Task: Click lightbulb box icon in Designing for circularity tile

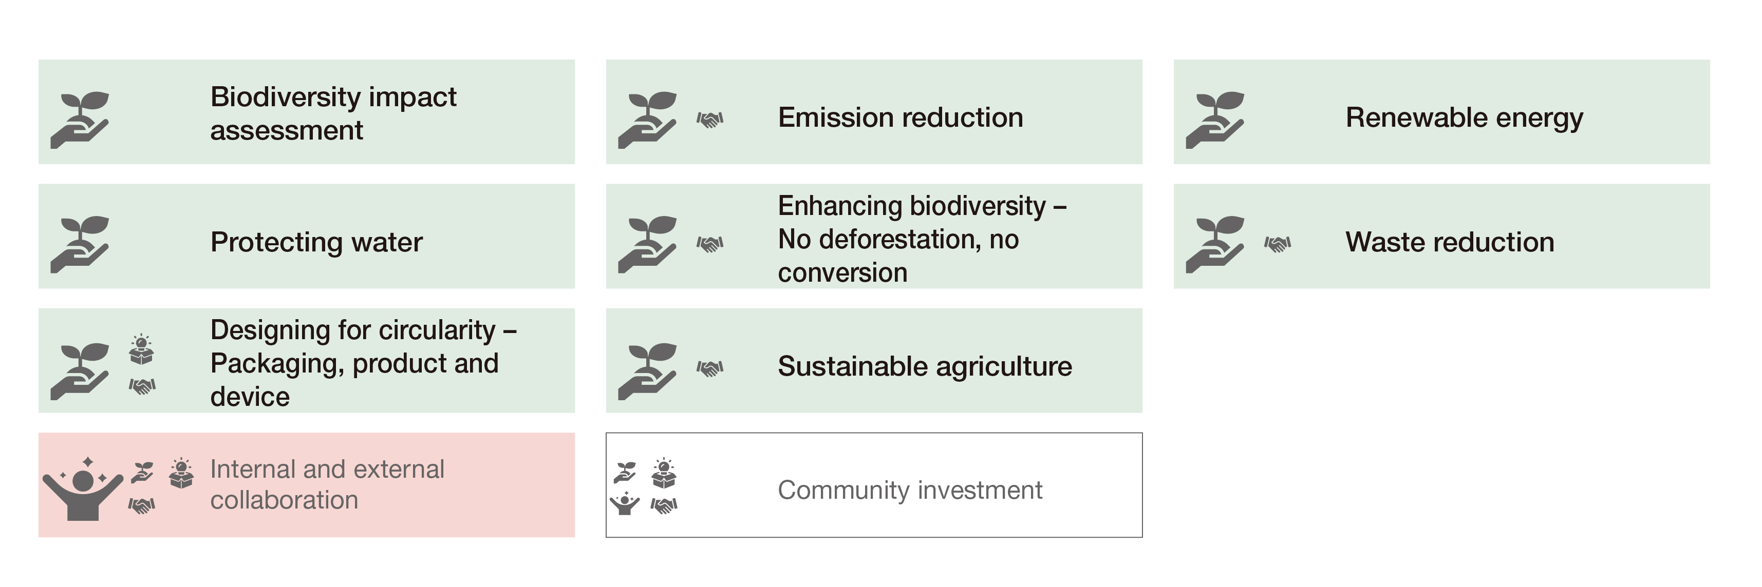Action: pyautogui.click(x=141, y=350)
